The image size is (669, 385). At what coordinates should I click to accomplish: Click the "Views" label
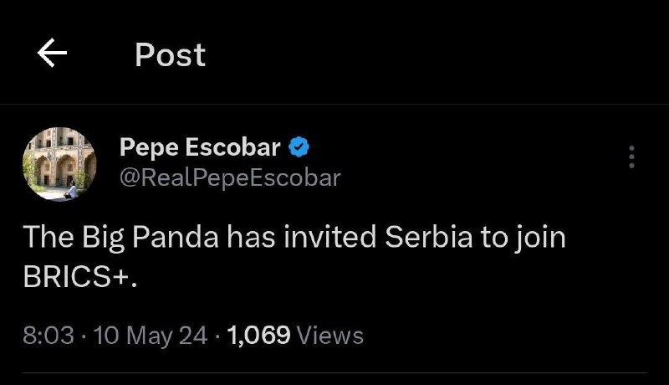point(330,336)
